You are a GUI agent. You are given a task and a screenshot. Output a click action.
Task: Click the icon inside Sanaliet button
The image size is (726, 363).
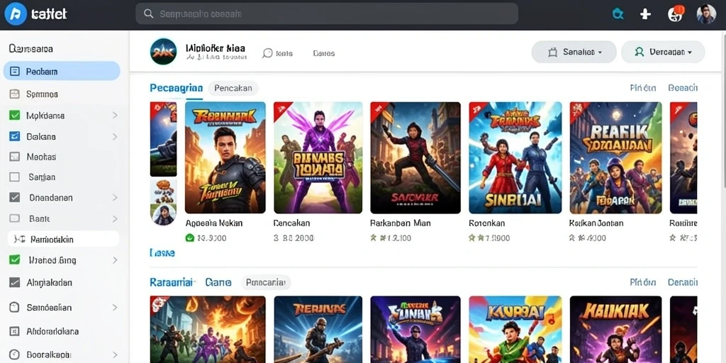tap(552, 52)
